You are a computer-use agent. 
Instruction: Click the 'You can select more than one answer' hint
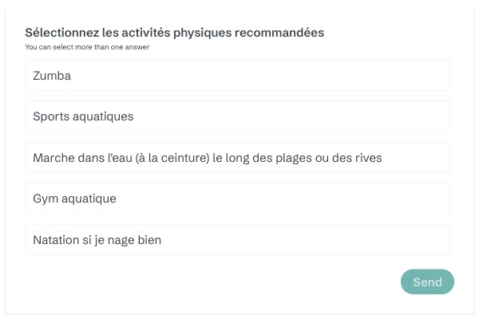click(87, 47)
